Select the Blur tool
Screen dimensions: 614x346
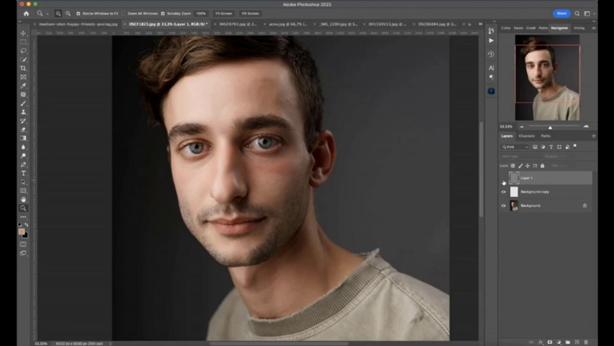tap(23, 147)
